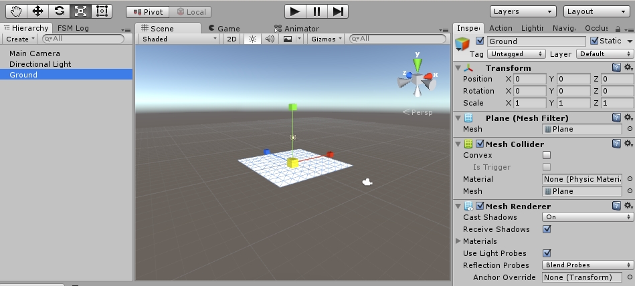Click Mesh Collider mesh object picker circle
635x286 pixels.
630,191
